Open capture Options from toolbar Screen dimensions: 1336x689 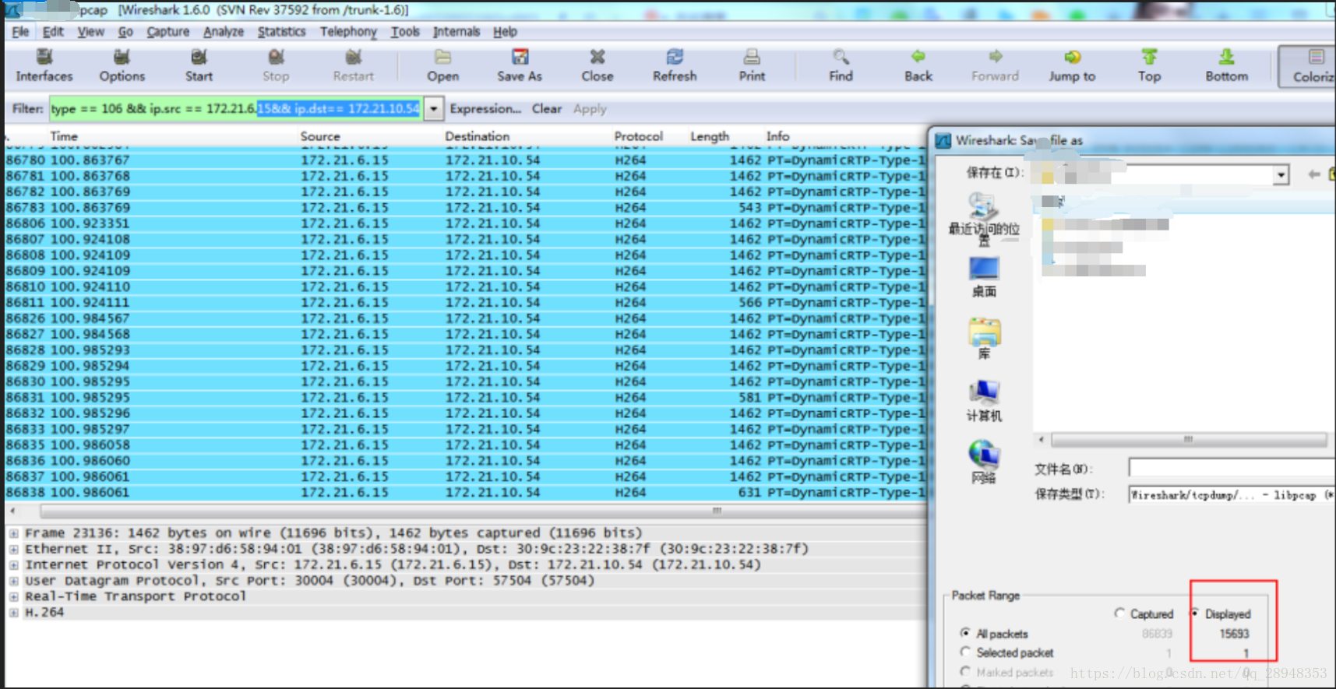pos(122,65)
